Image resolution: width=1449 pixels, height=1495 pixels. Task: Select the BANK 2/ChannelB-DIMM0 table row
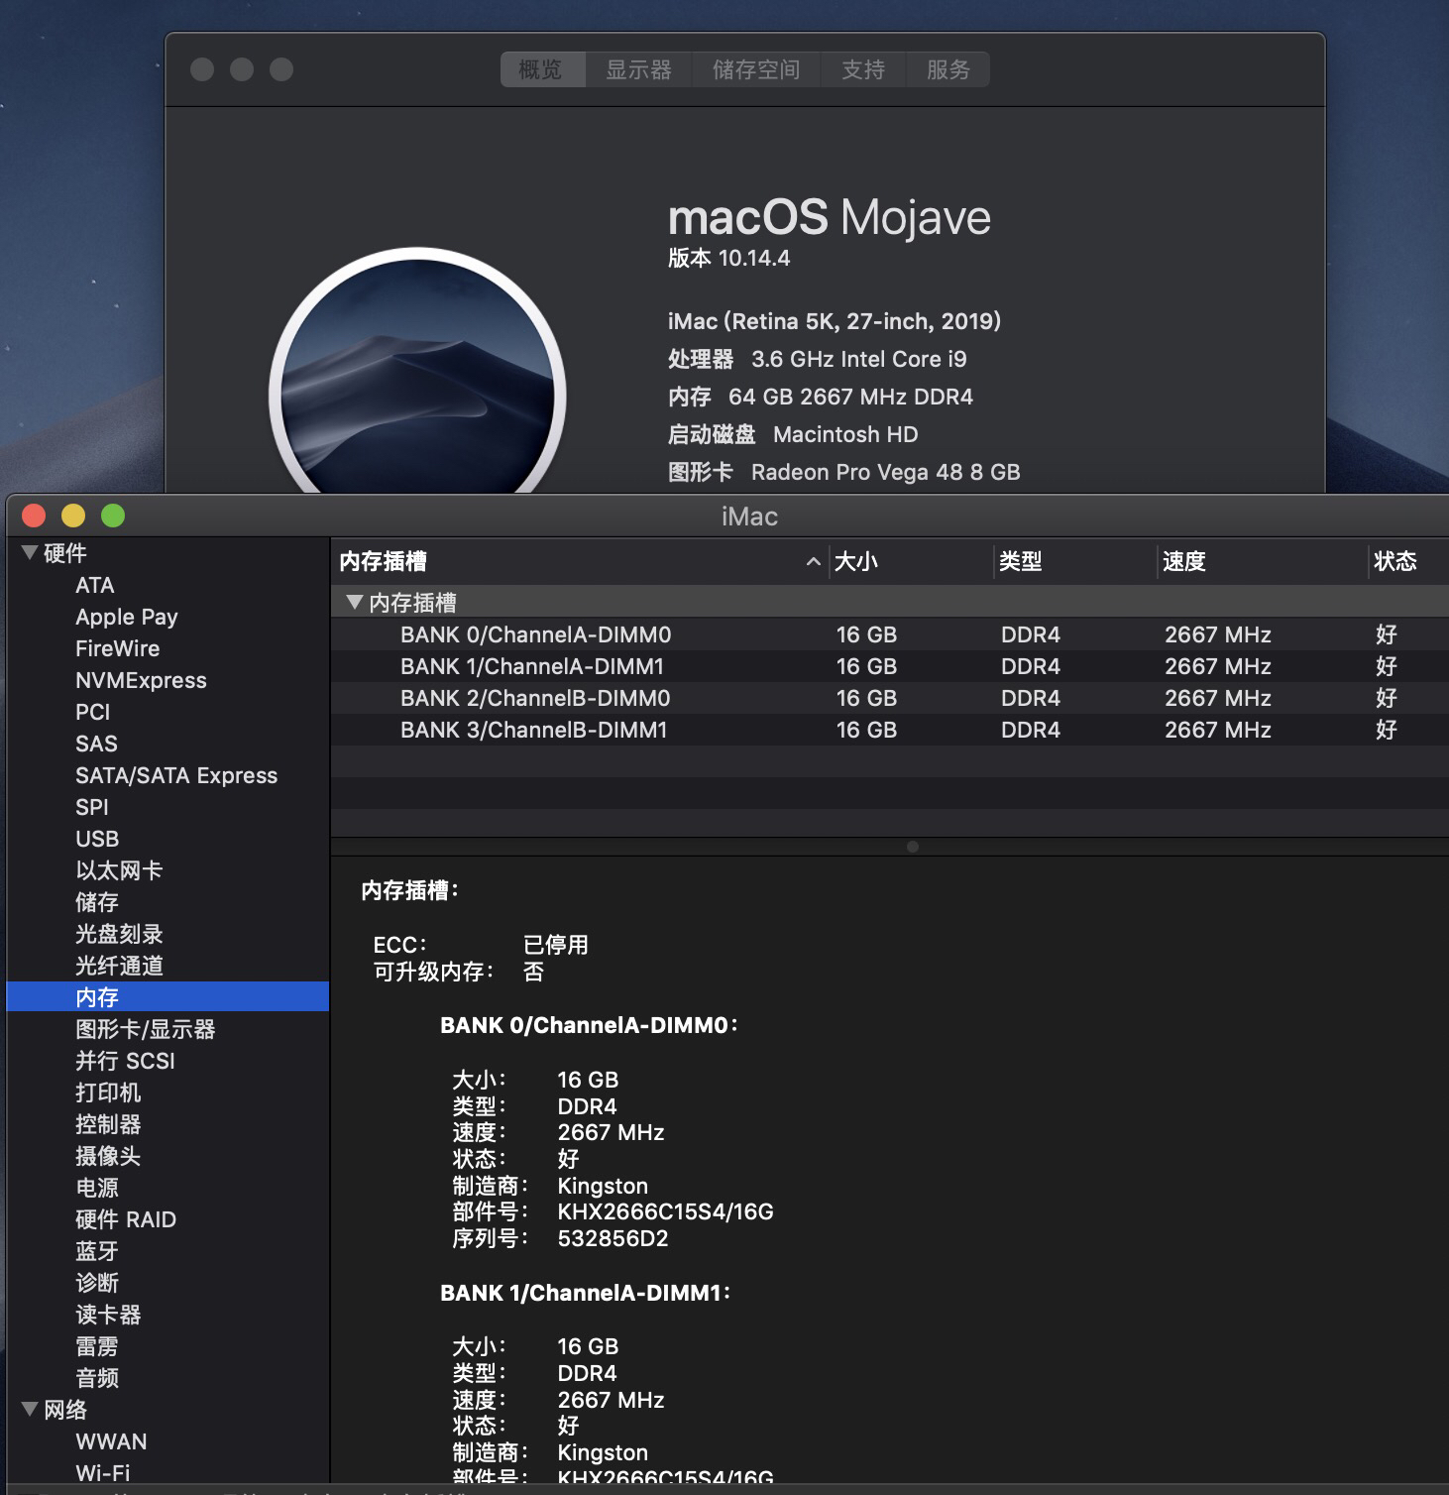pos(889,698)
